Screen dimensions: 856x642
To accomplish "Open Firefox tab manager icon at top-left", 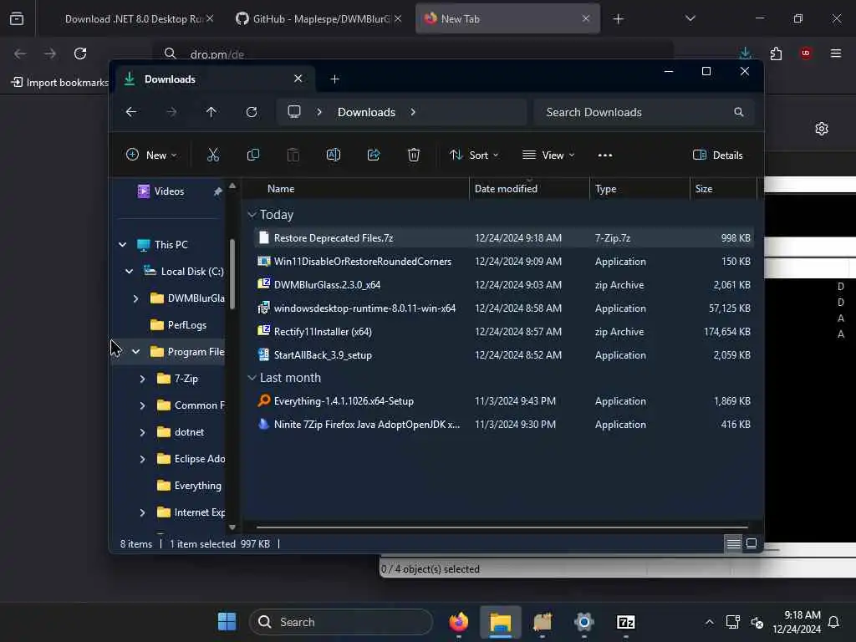I will coord(17,19).
